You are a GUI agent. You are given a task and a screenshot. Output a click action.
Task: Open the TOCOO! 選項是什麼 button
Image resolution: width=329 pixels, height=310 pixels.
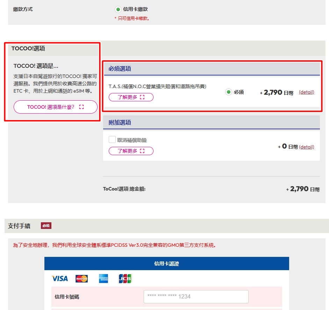(x=55, y=107)
